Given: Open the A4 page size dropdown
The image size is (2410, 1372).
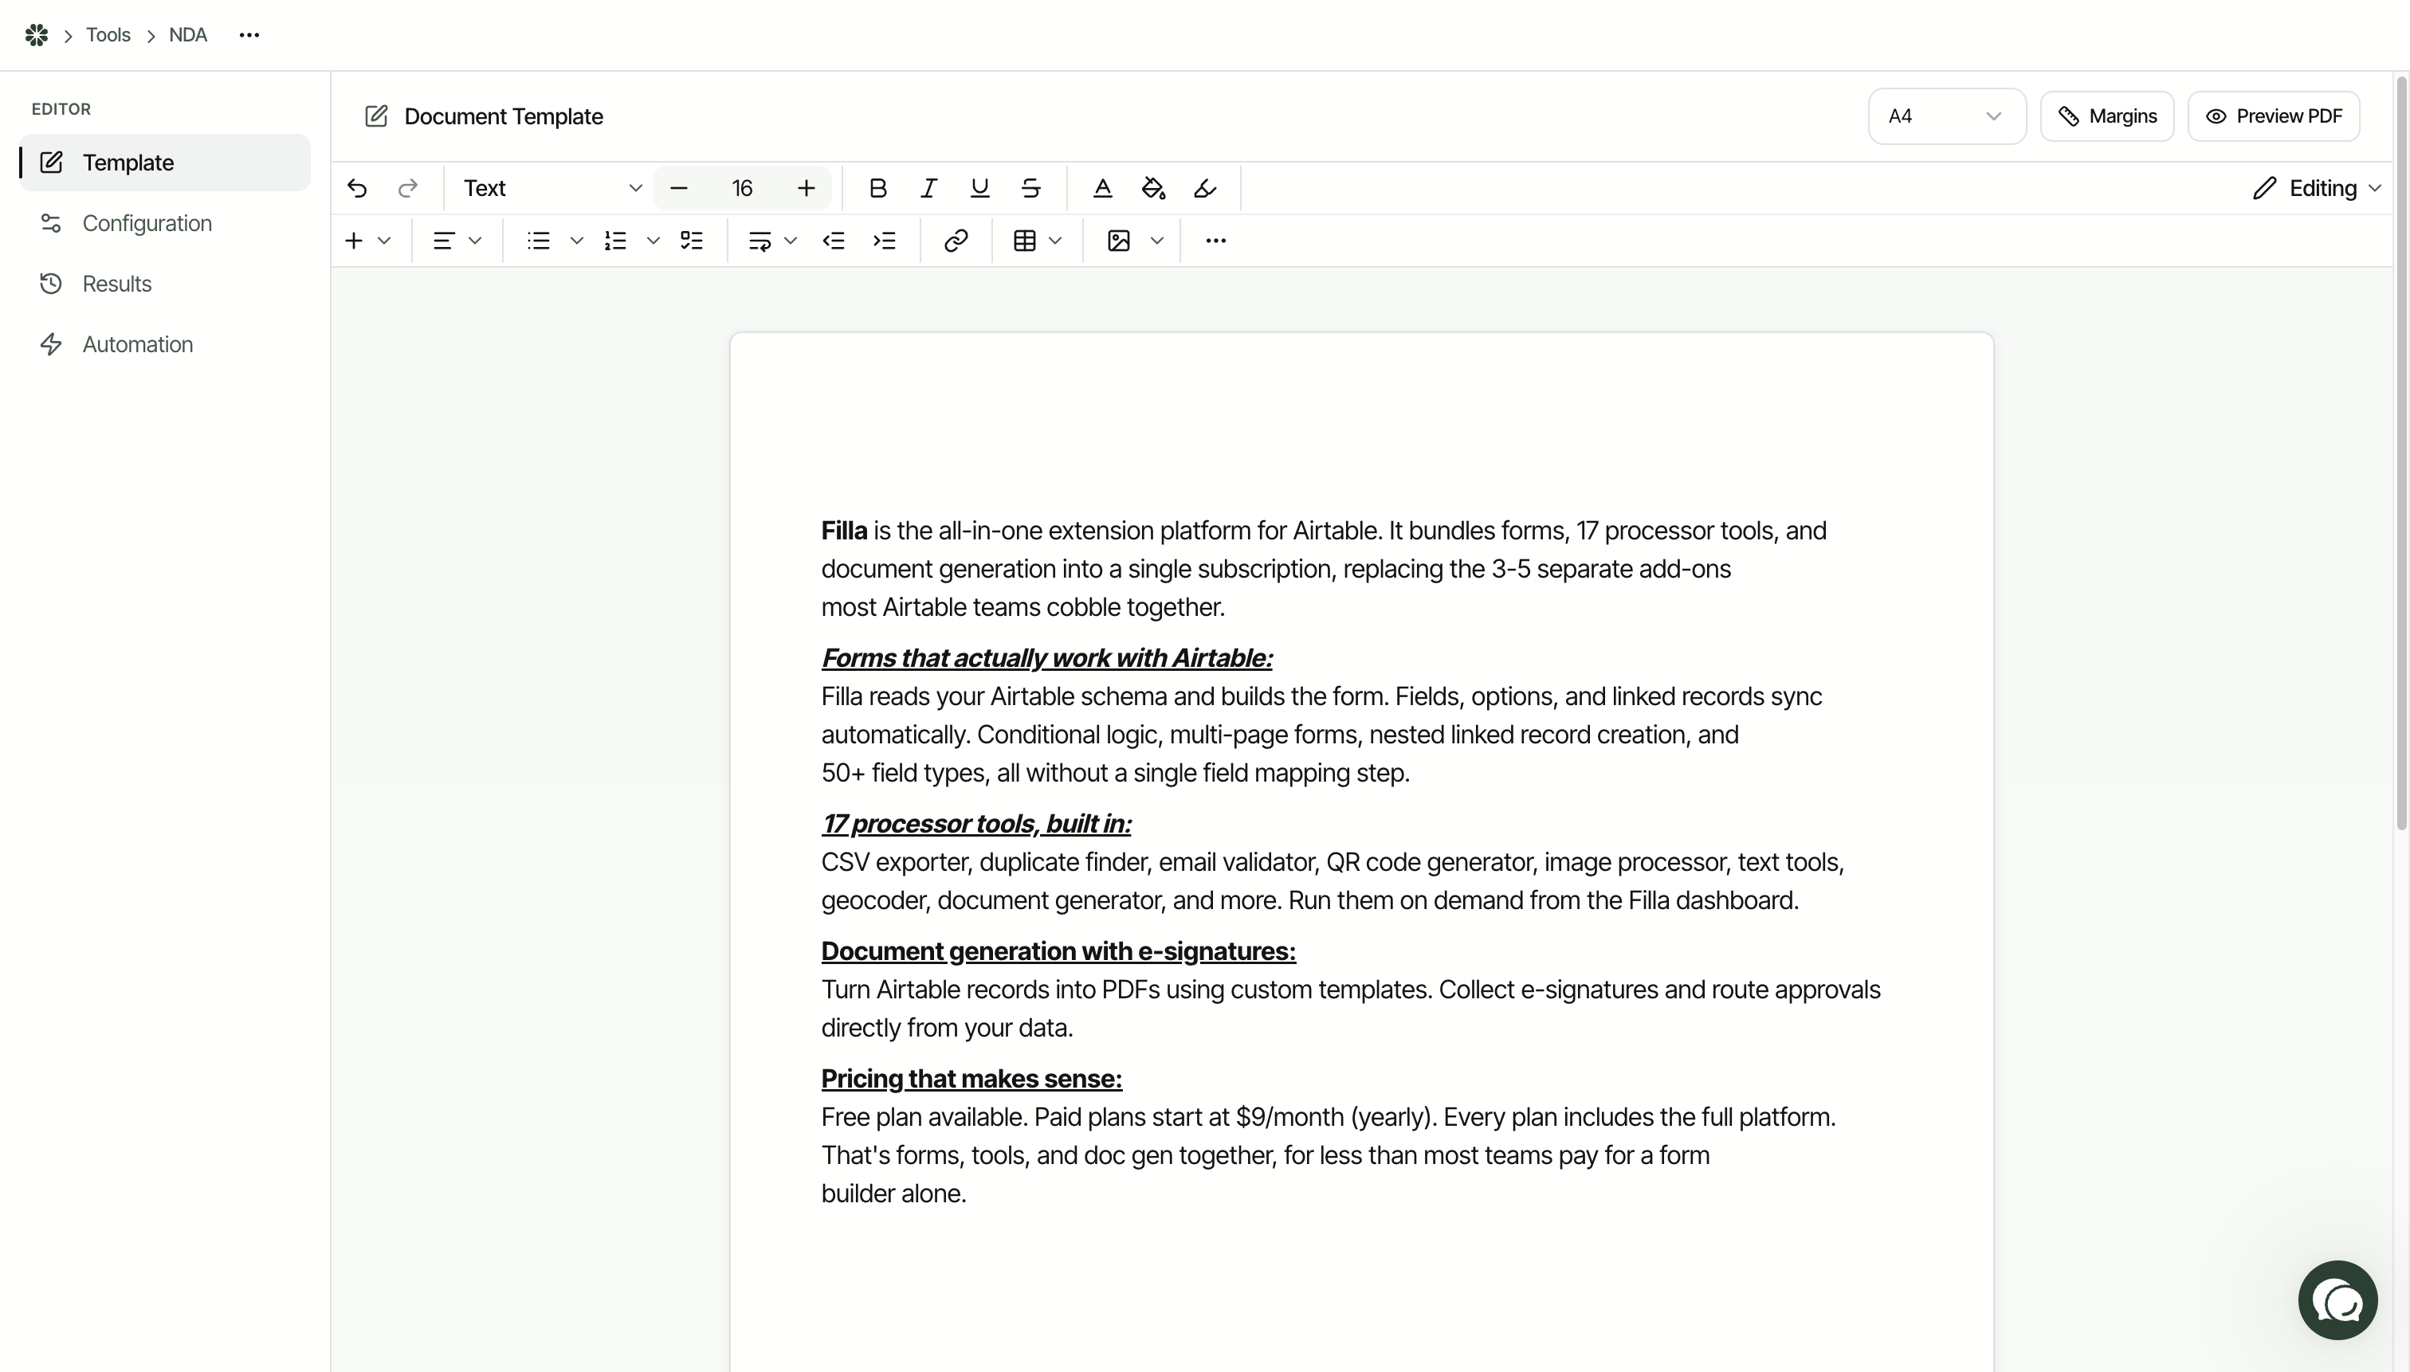Looking at the screenshot, I should pyautogui.click(x=1945, y=116).
